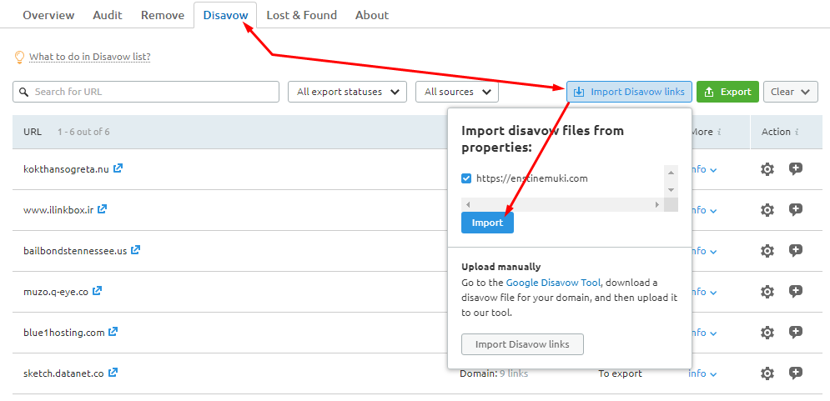The image size is (830, 401).
Task: Add comment on sketch.datanet.co row
Action: coord(796,373)
